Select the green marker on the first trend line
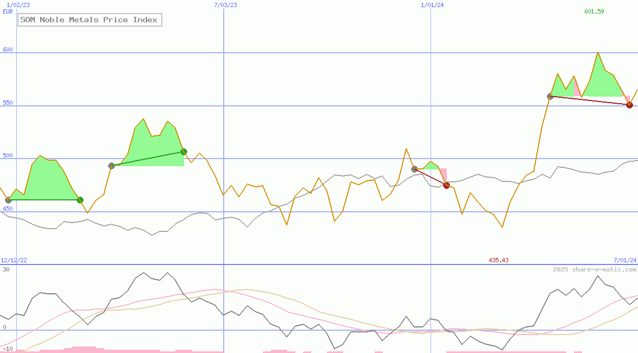This screenshot has width=638, height=353. point(80,200)
